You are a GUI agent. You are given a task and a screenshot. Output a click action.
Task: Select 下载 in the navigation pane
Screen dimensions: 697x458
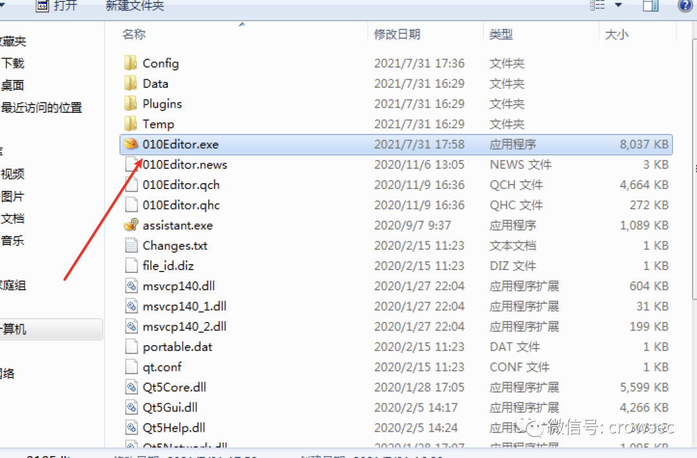pyautogui.click(x=12, y=63)
